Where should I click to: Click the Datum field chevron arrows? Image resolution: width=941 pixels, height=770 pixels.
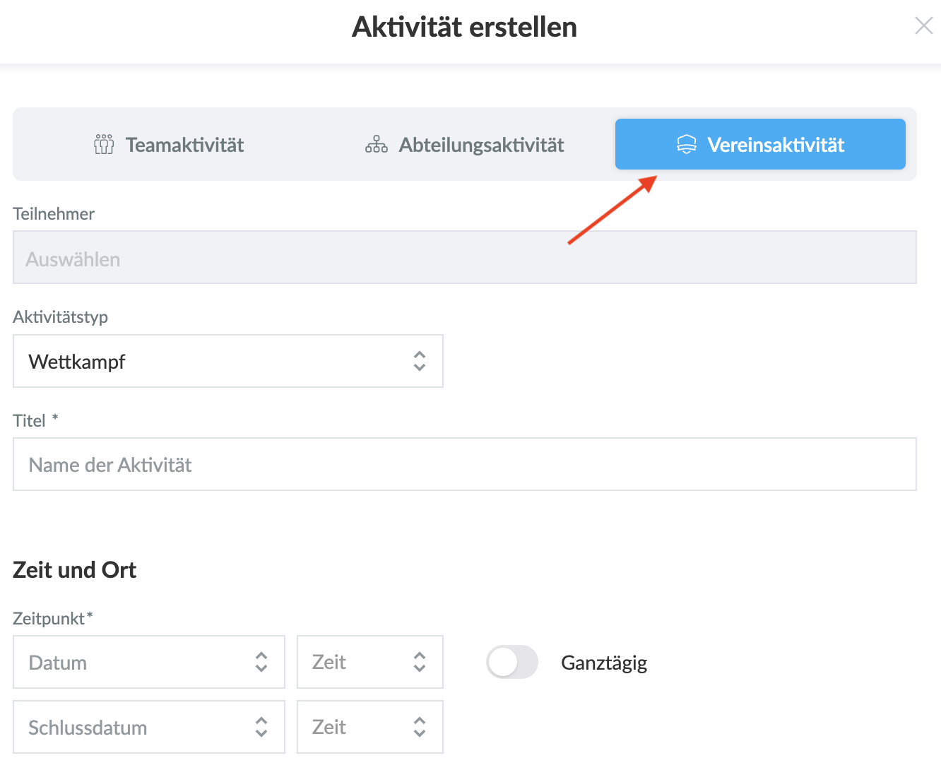pos(261,662)
